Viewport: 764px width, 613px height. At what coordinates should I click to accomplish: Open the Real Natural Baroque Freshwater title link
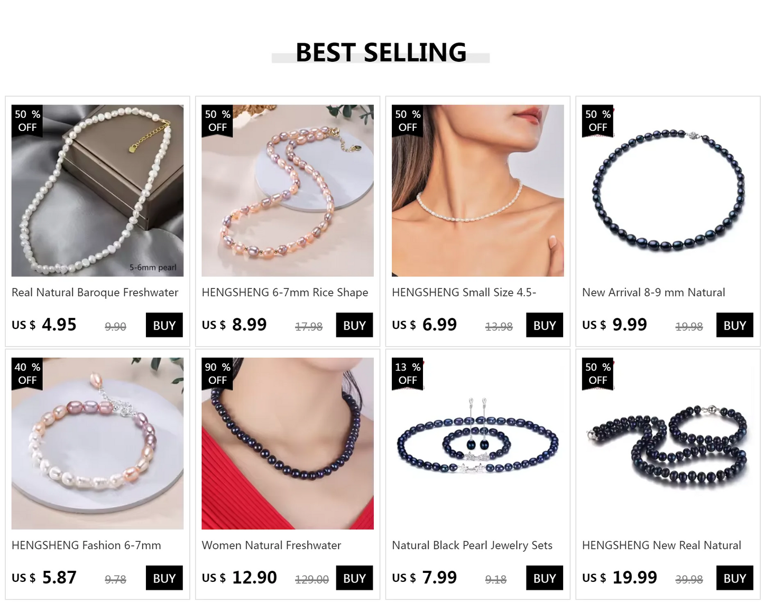pos(95,293)
